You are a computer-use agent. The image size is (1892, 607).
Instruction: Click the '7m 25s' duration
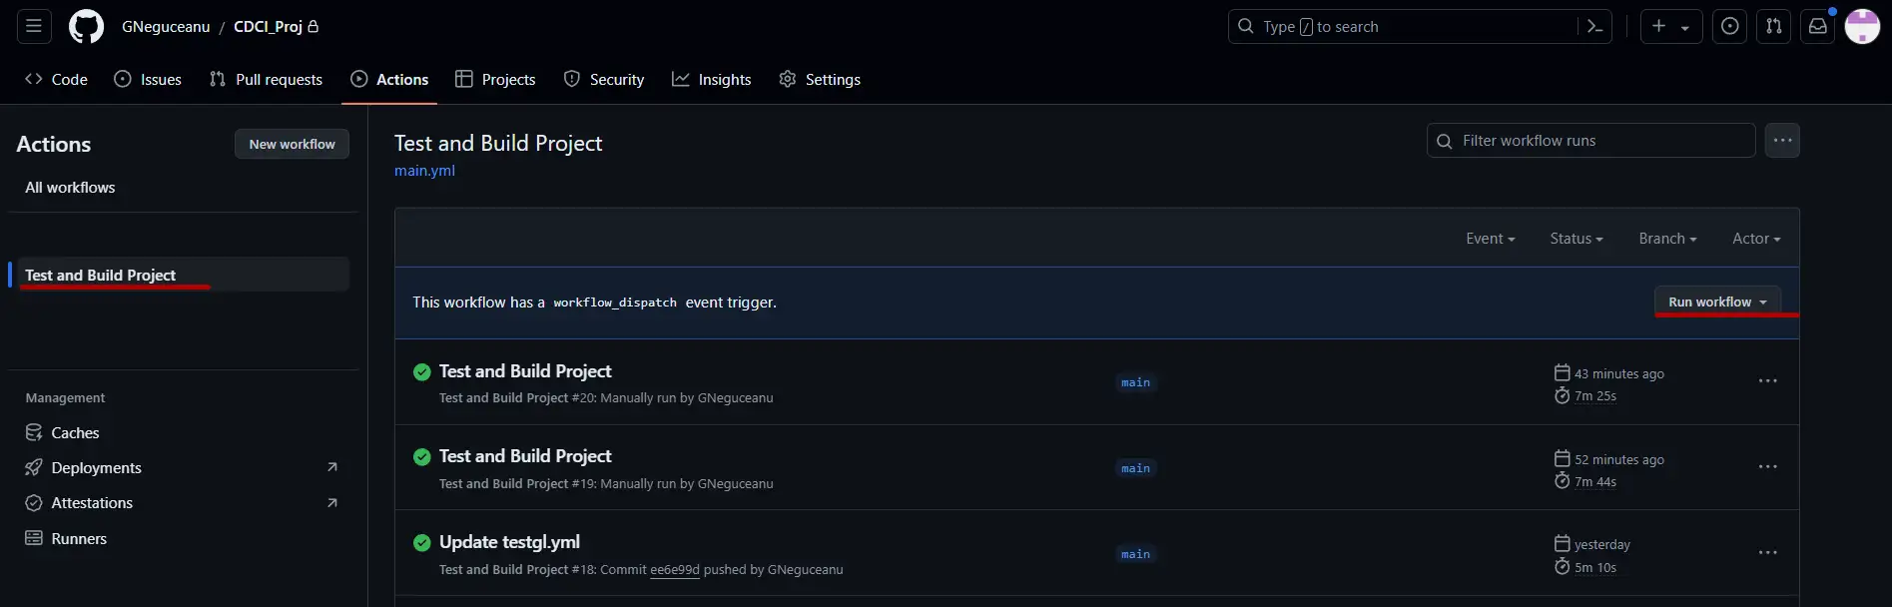(x=1595, y=396)
